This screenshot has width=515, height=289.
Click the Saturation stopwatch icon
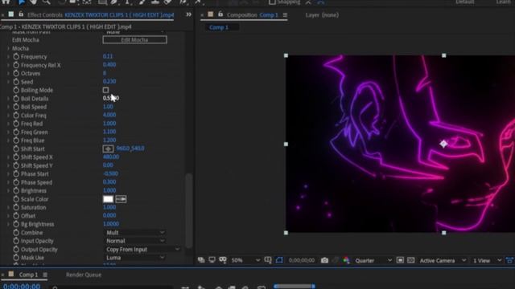pos(16,207)
